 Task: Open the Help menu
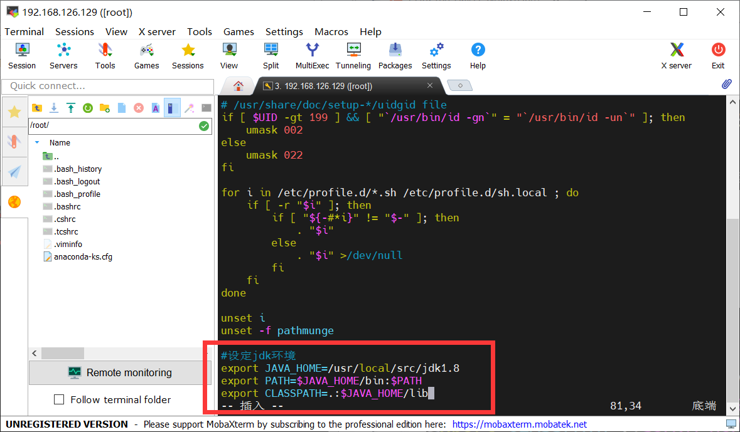coord(370,31)
